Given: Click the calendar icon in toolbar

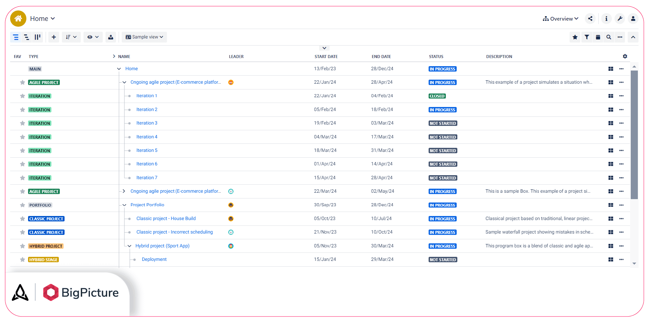Looking at the screenshot, I should pyautogui.click(x=598, y=37).
